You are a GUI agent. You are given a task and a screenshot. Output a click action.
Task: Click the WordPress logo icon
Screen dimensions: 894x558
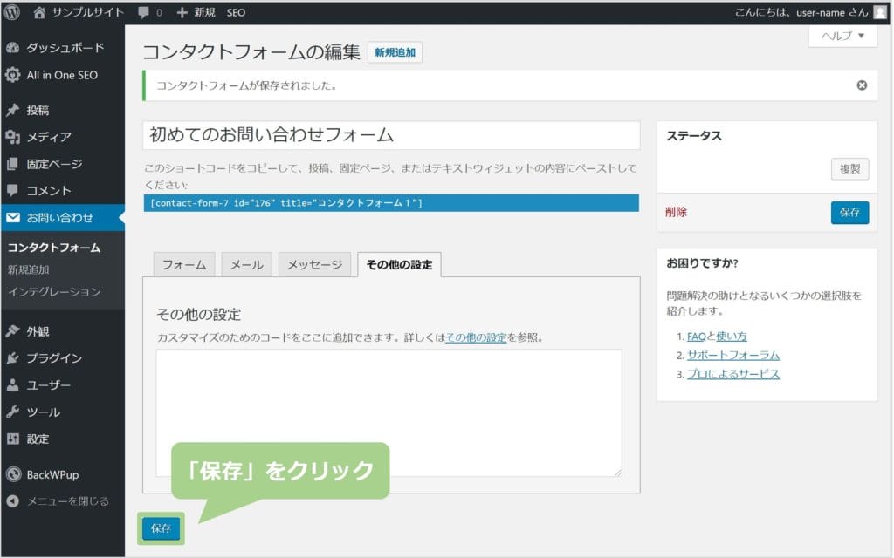click(x=12, y=12)
